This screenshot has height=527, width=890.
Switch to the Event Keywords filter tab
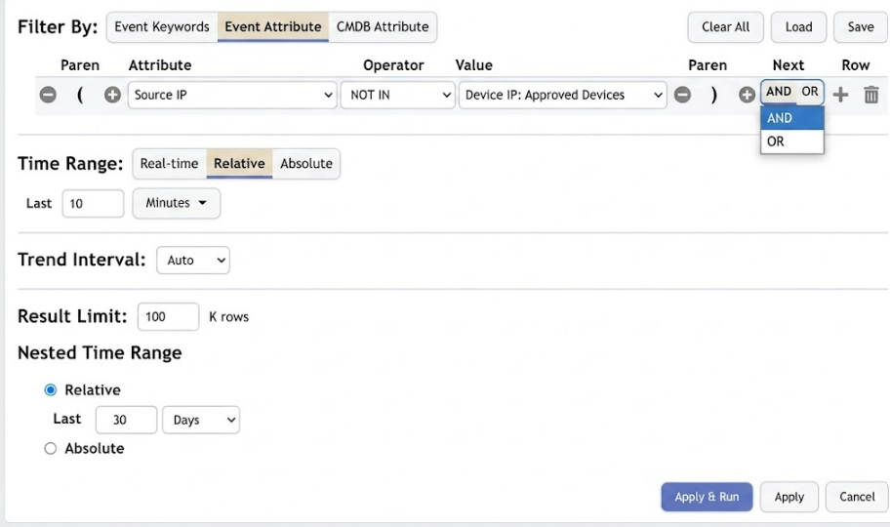coord(162,26)
